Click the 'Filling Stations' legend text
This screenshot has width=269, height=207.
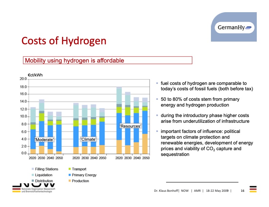click(47, 169)
